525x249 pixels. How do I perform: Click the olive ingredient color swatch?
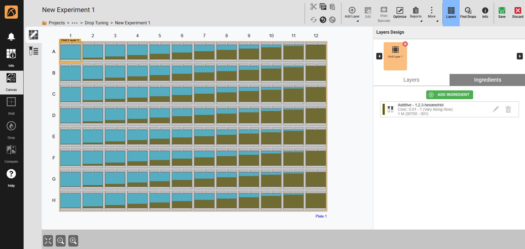(384, 109)
